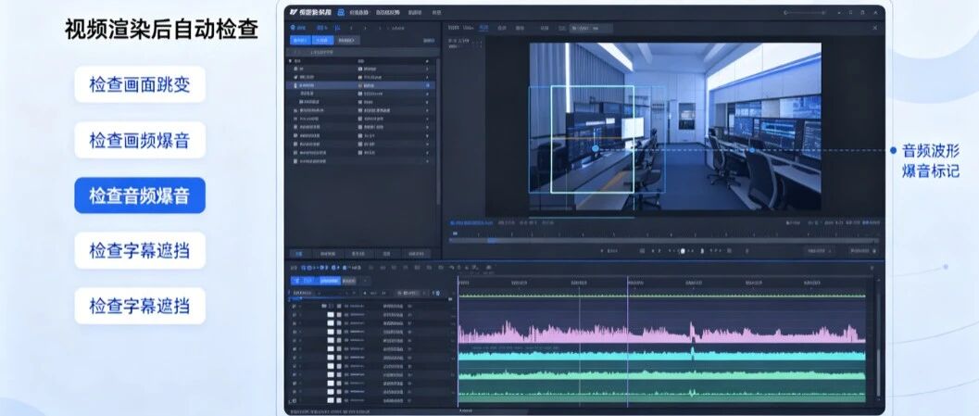Select the cyan audio waveform clip
Image resolution: width=979 pixels, height=416 pixels.
(x=662, y=355)
